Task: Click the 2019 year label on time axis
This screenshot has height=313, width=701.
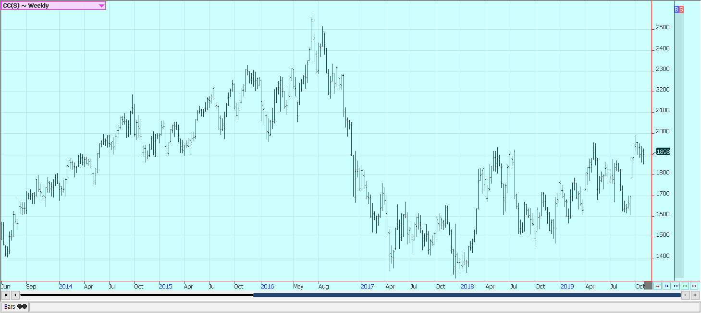Action: (x=567, y=287)
